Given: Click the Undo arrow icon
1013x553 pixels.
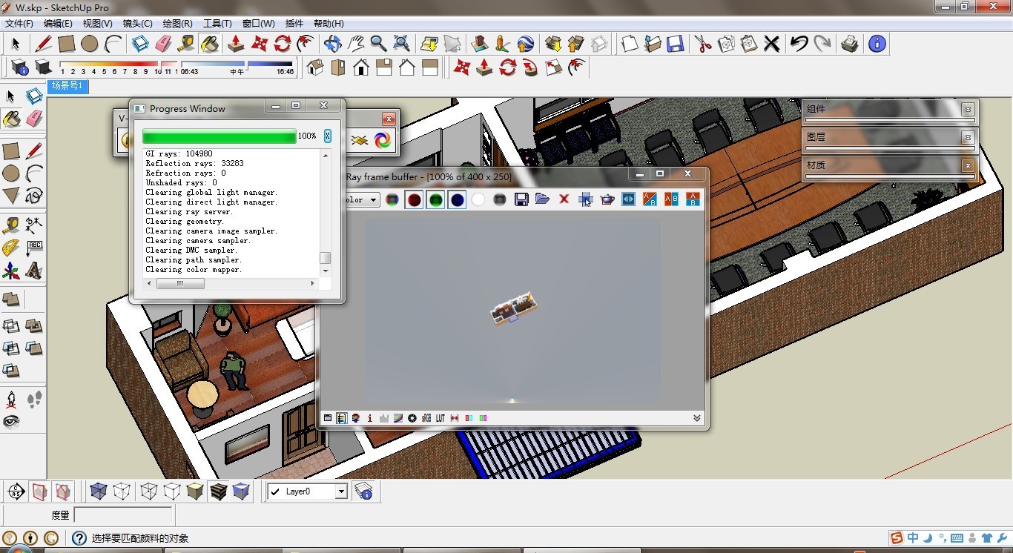Looking at the screenshot, I should [x=799, y=44].
